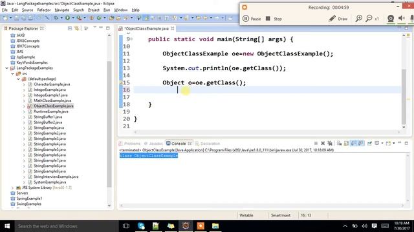Open the Project menu
Image resolution: width=414 pixels, height=232 pixels.
pos(94,10)
